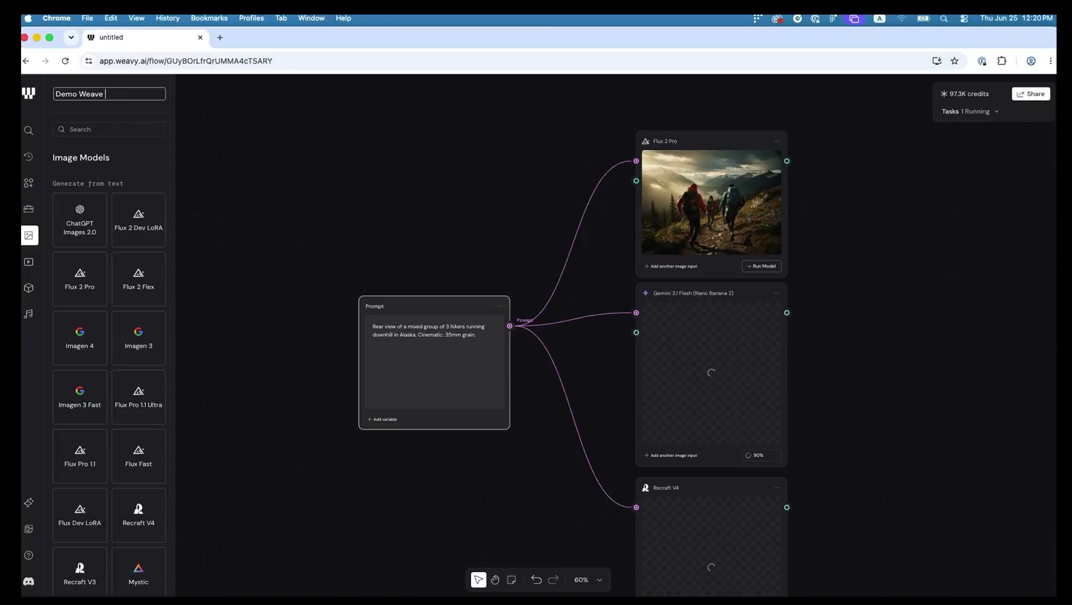Add Imagen 4 model
1072x605 pixels.
tap(79, 338)
